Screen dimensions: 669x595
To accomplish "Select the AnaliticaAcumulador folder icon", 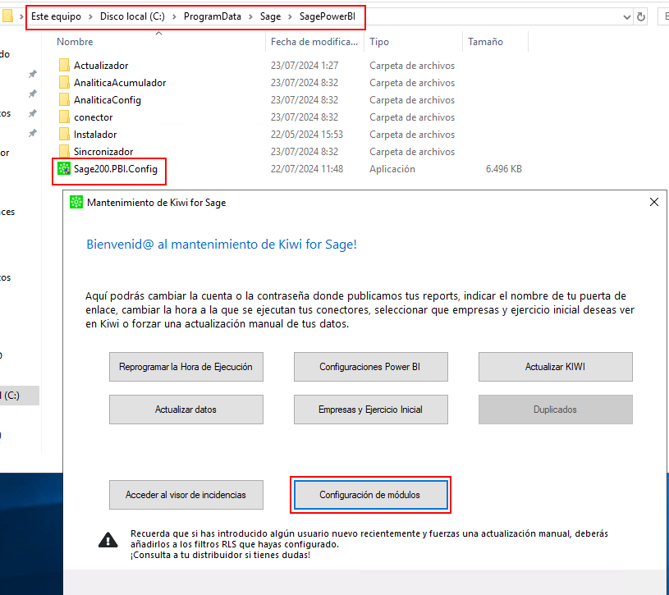I will 64,82.
